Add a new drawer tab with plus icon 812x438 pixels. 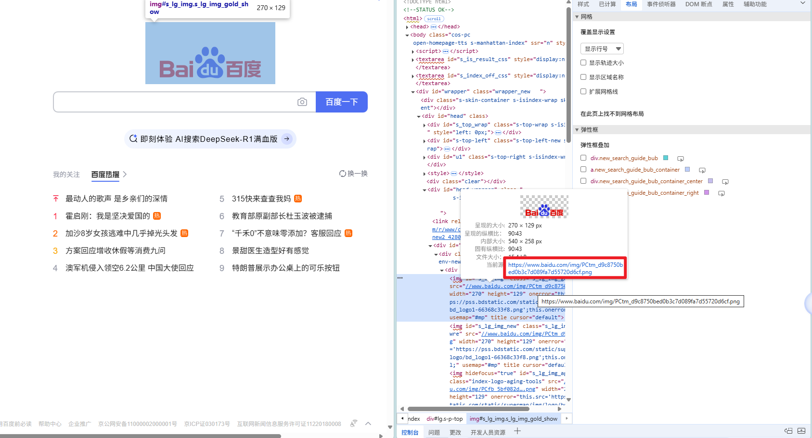click(x=517, y=431)
